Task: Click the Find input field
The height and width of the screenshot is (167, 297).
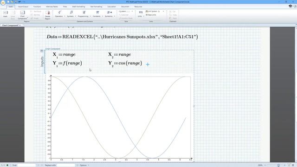Action: (26, 165)
